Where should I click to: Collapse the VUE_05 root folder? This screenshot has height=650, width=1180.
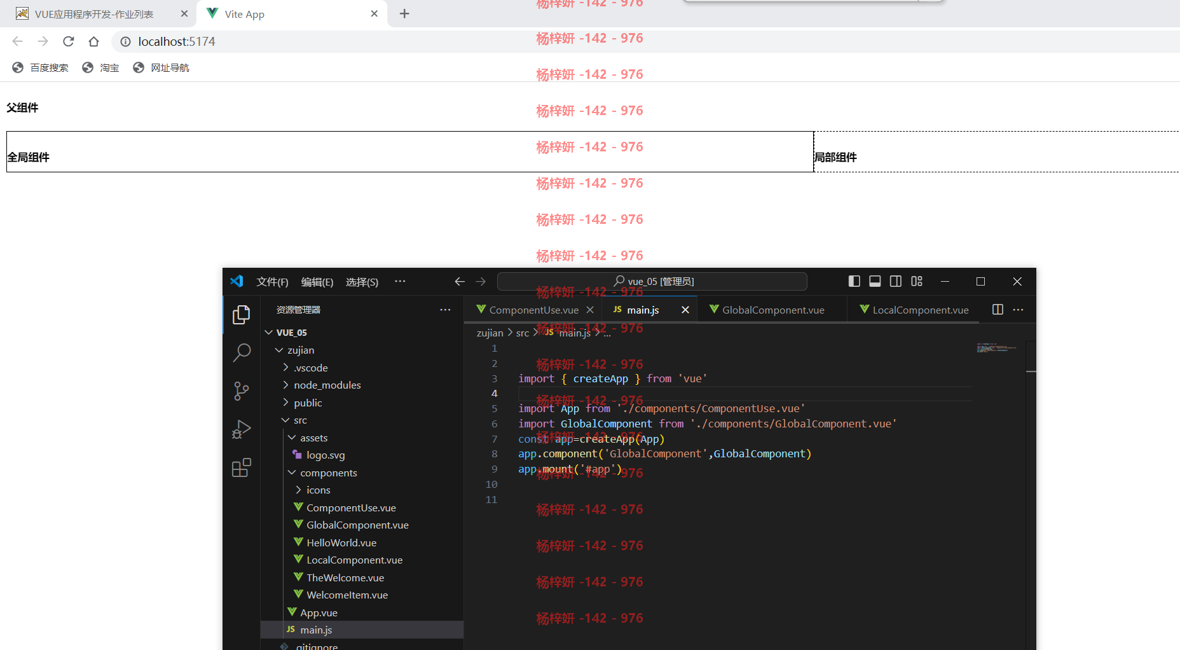coord(269,333)
